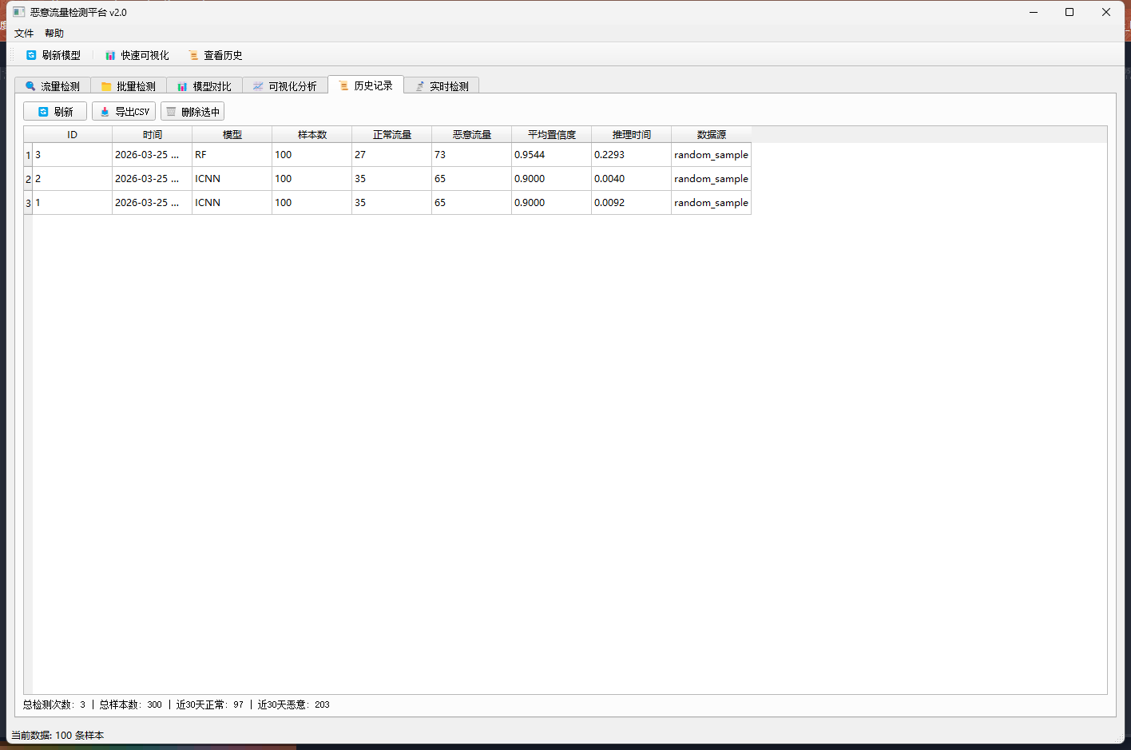
Task: Click 总样本数: 300 statistic
Action: (131, 704)
